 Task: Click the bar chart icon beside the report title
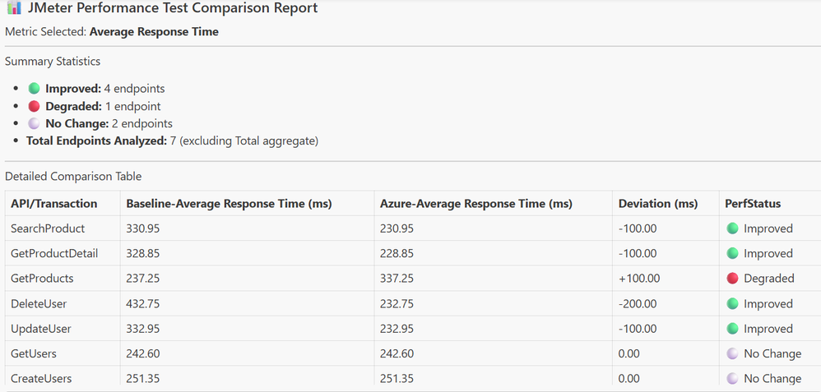click(13, 8)
